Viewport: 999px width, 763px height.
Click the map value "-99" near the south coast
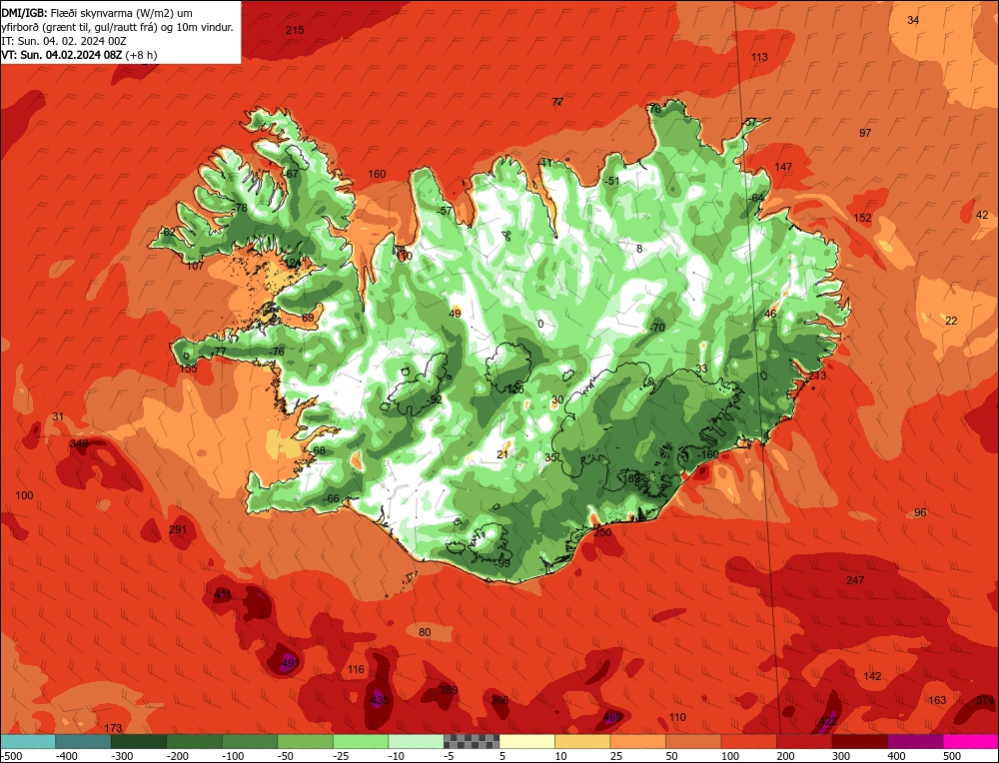[x=502, y=563]
